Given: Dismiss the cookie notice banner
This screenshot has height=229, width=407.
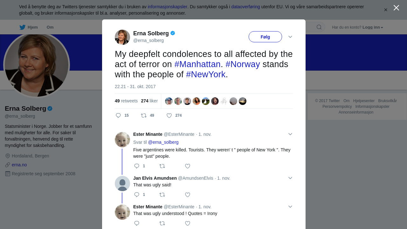Looking at the screenshot, I should (x=386, y=10).
